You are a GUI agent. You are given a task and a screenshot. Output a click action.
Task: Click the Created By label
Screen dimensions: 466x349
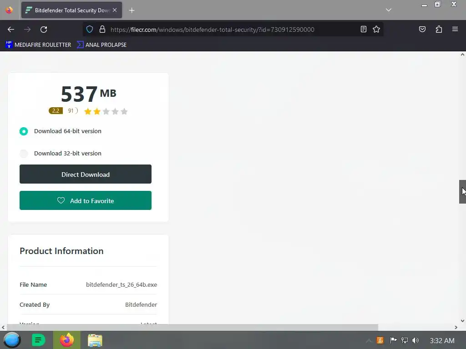(x=35, y=305)
